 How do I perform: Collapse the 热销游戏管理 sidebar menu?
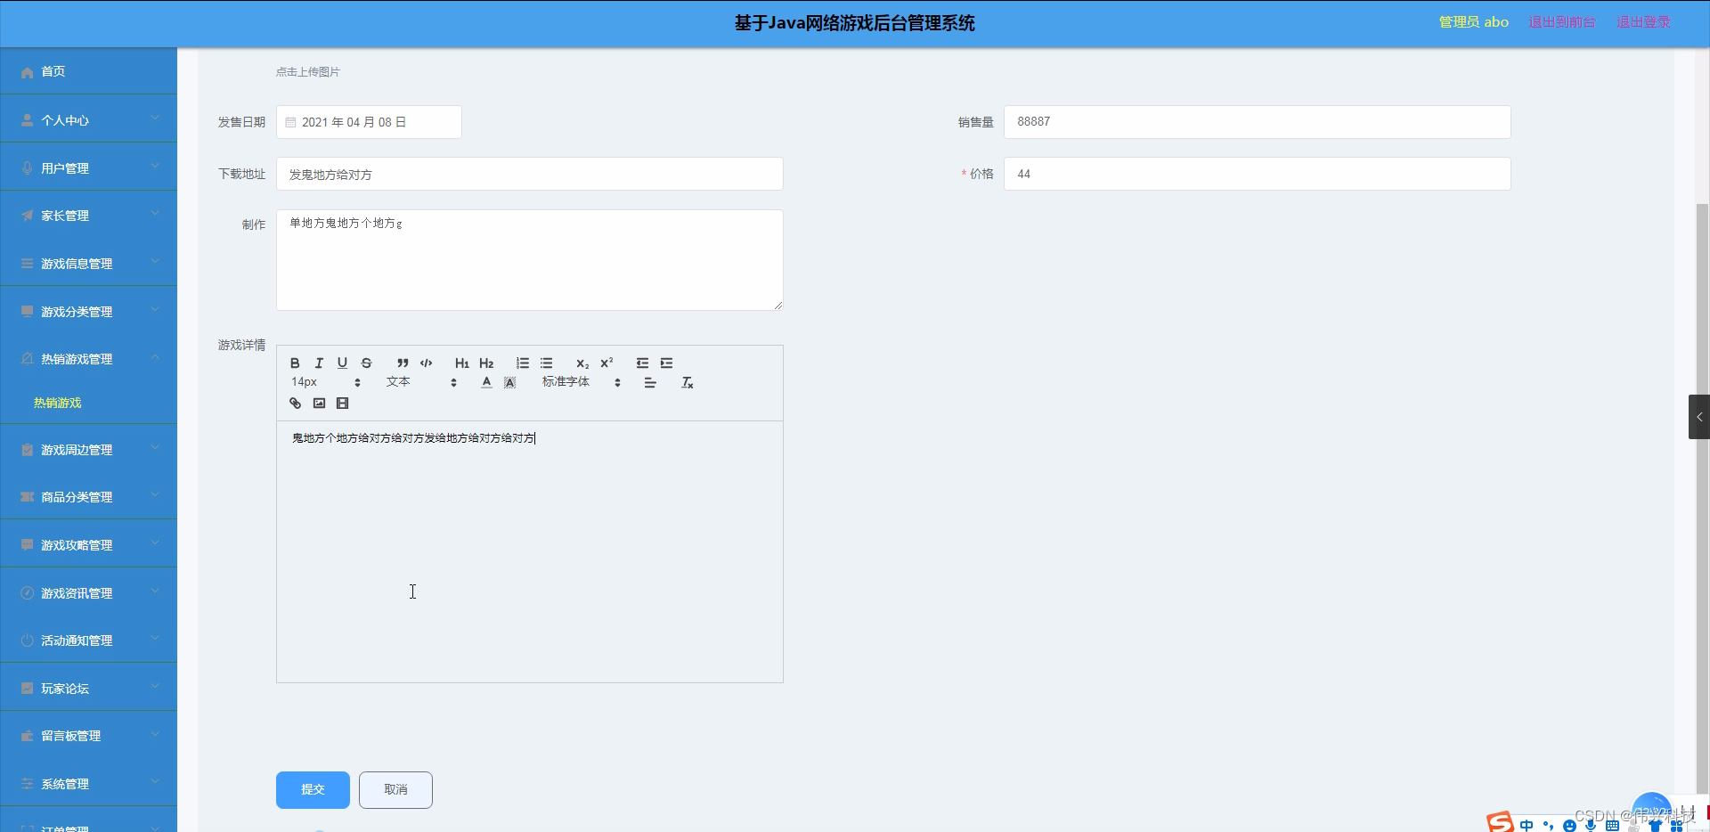click(x=89, y=359)
